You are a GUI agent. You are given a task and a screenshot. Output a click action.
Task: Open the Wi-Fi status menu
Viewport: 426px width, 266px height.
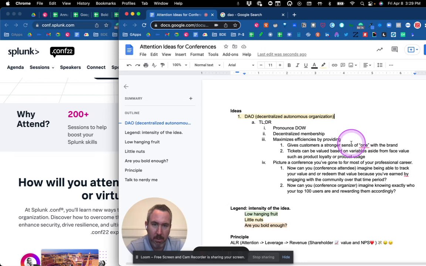tap(352, 4)
